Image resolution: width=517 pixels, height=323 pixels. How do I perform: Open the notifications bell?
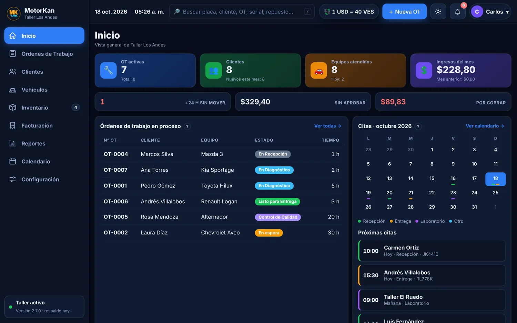tap(457, 12)
